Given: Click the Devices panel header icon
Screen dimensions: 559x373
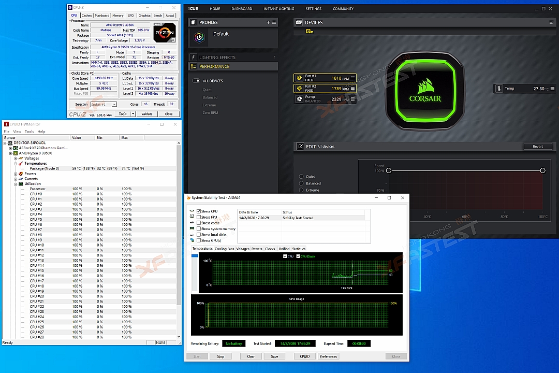Looking at the screenshot, I should pos(299,22).
